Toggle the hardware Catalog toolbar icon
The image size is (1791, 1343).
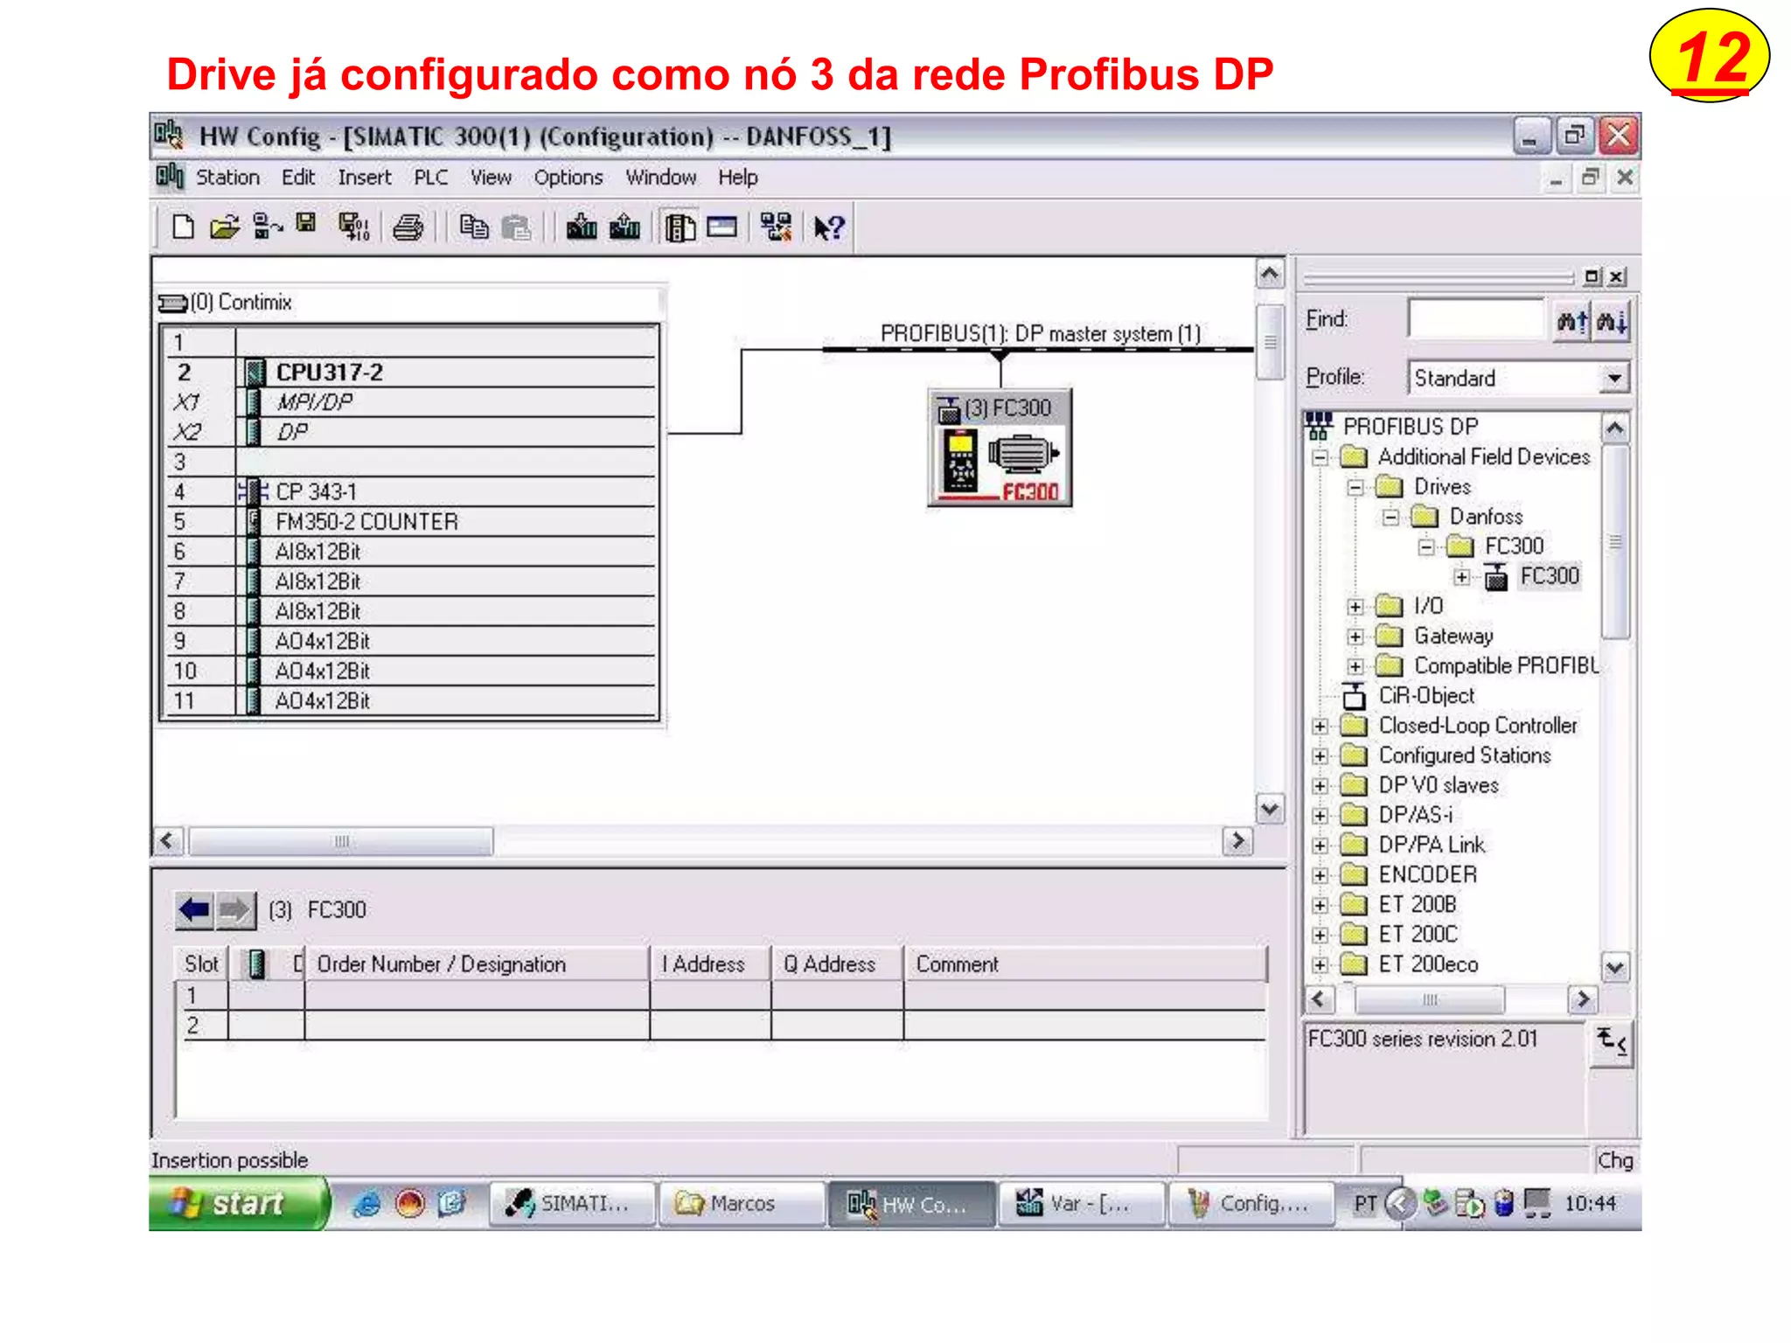click(679, 227)
